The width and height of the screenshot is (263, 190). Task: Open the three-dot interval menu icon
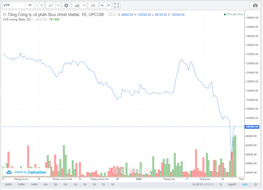tap(37, 6)
